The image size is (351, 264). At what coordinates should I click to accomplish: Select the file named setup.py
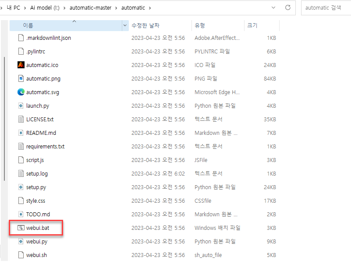click(x=36, y=187)
